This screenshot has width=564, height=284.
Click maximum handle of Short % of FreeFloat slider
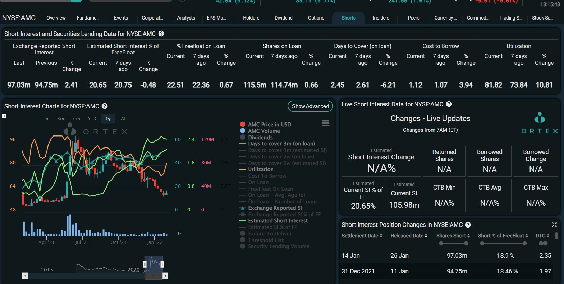[x=525, y=243]
